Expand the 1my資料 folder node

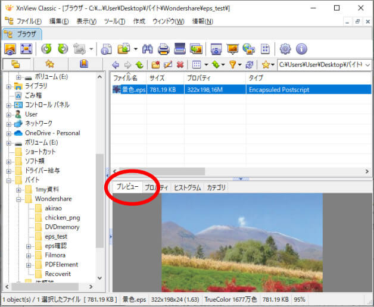tap(18, 190)
